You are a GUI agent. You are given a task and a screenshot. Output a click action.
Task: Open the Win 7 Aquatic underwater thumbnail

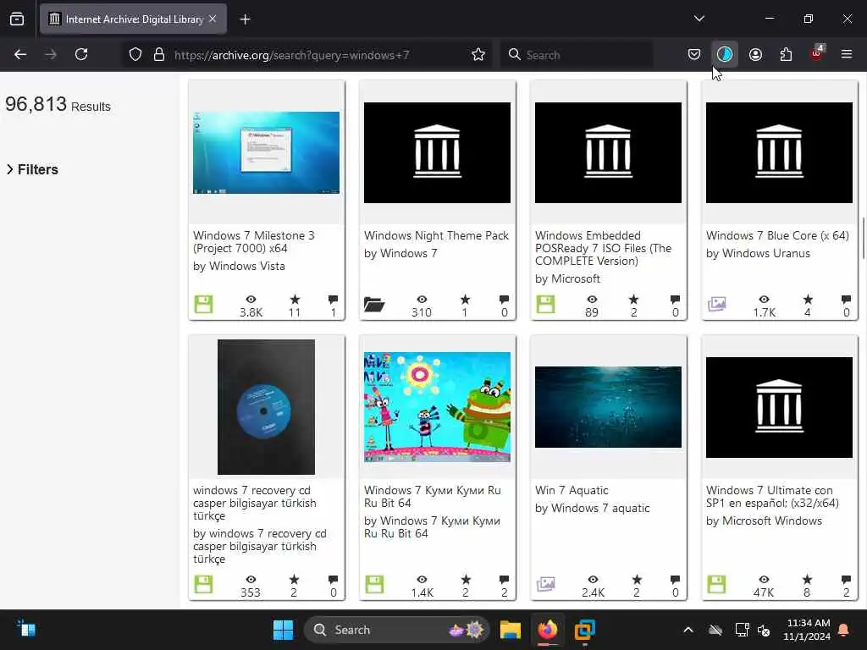608,407
